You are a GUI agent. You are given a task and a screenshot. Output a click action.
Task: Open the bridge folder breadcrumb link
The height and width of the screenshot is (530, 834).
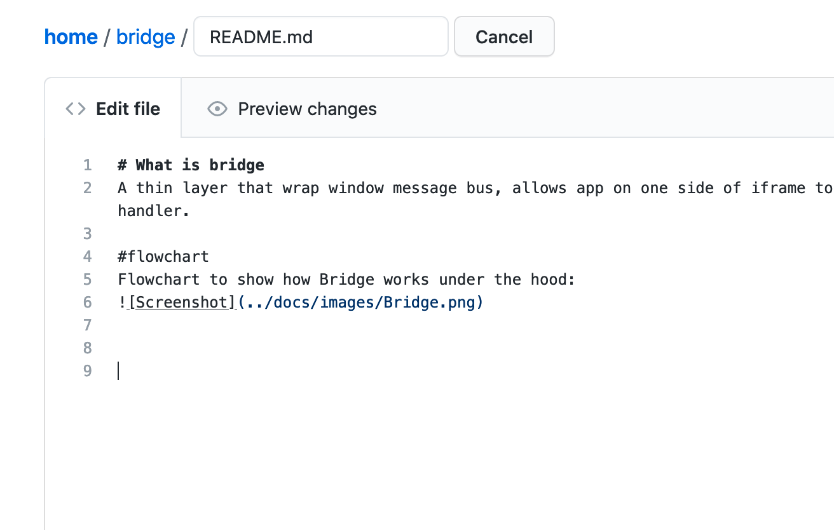click(146, 37)
